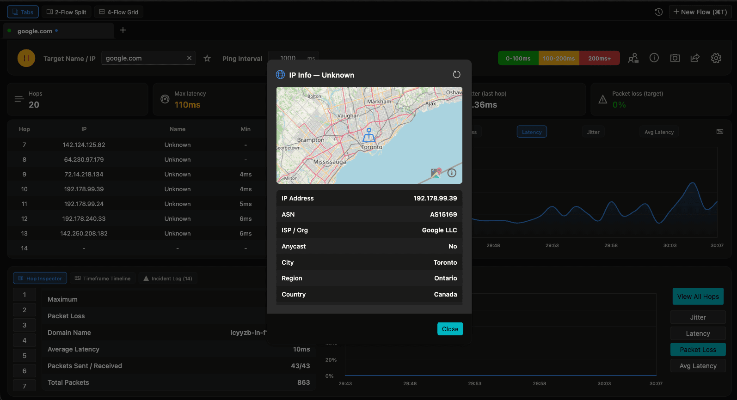The width and height of the screenshot is (737, 400).
Task: Pause the ping with the orange button
Action: pyautogui.click(x=26, y=58)
